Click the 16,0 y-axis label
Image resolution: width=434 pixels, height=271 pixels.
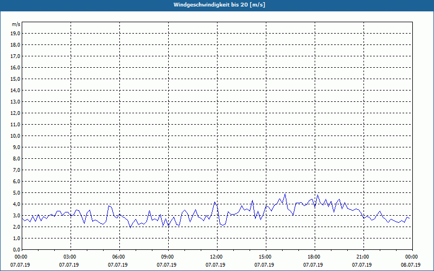[x=16, y=67]
